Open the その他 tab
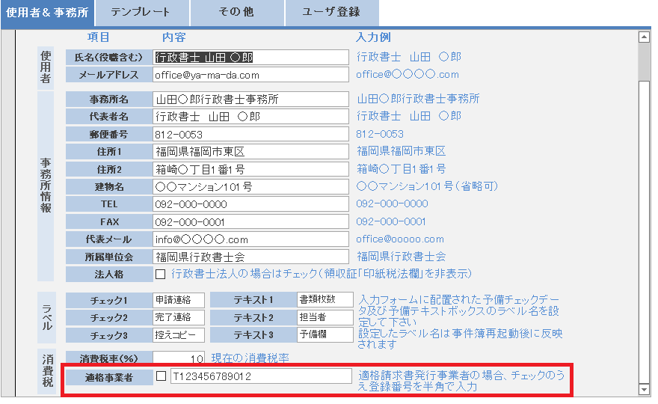Image resolution: width=658 pixels, height=404 pixels. point(237,13)
